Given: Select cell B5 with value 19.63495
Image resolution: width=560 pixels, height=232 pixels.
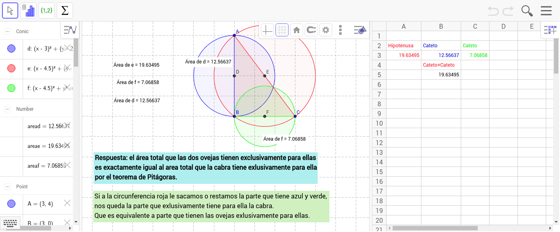Looking at the screenshot, I should (441, 75).
